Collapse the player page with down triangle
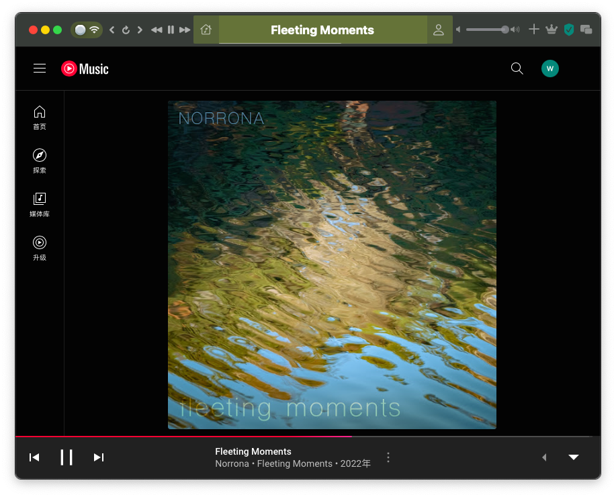This screenshot has width=616, height=497. coord(574,457)
